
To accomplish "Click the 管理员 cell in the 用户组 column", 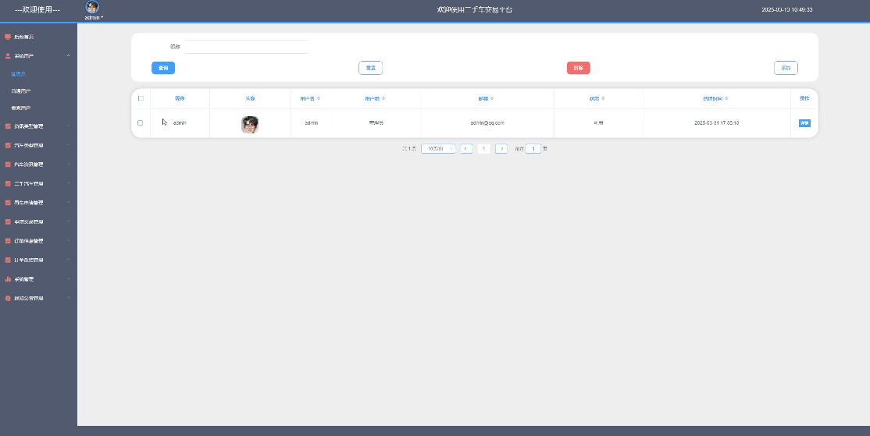I will point(376,123).
